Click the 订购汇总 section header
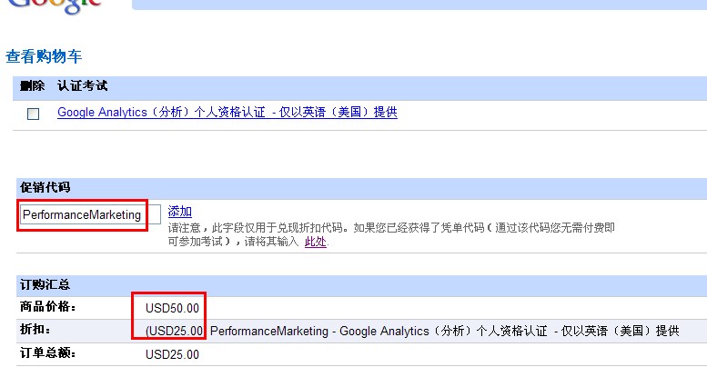 45,284
